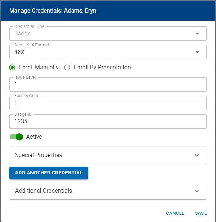Click the Enroll By Presentation label text
The image size is (216, 222).
pyautogui.click(x=102, y=68)
